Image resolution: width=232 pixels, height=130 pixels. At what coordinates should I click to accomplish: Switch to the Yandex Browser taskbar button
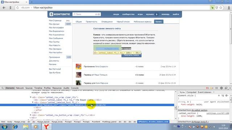47,127
